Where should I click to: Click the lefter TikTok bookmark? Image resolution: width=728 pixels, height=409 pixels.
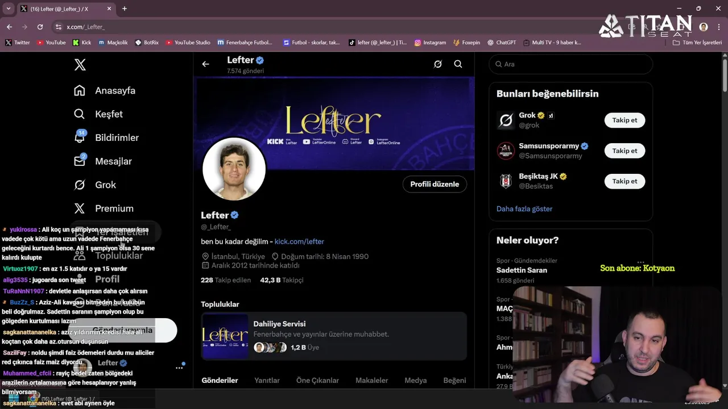[x=378, y=43]
